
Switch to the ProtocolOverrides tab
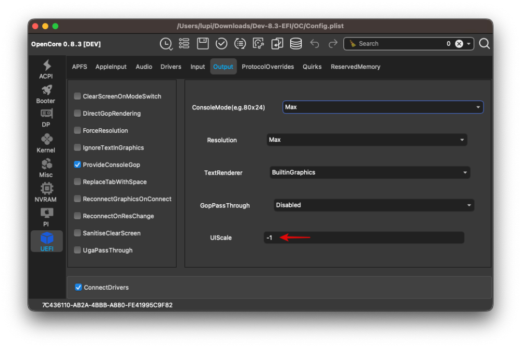268,67
